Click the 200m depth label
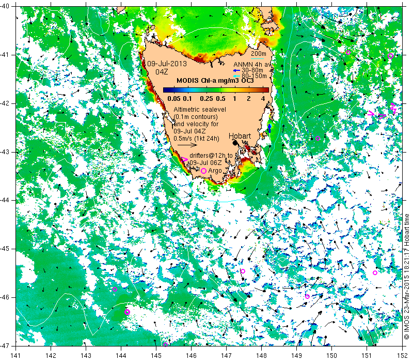This screenshot has width=413, height=362. tap(259, 54)
